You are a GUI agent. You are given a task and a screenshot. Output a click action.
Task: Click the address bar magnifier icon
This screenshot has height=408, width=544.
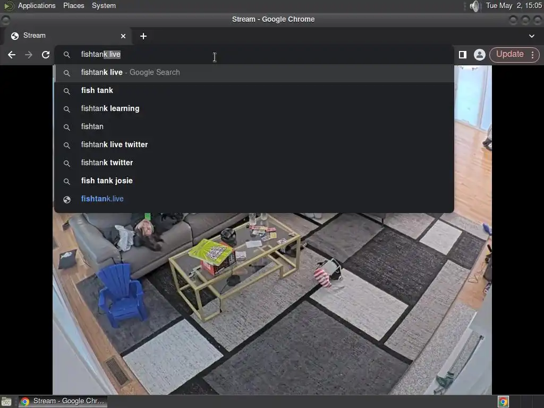pos(66,55)
